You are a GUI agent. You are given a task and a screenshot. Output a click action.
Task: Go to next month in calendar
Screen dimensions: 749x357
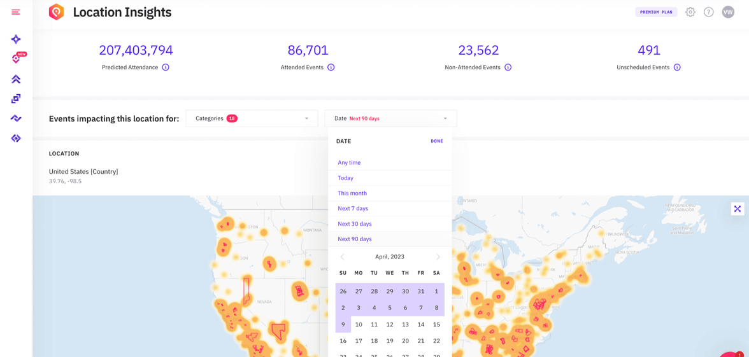coord(438,257)
